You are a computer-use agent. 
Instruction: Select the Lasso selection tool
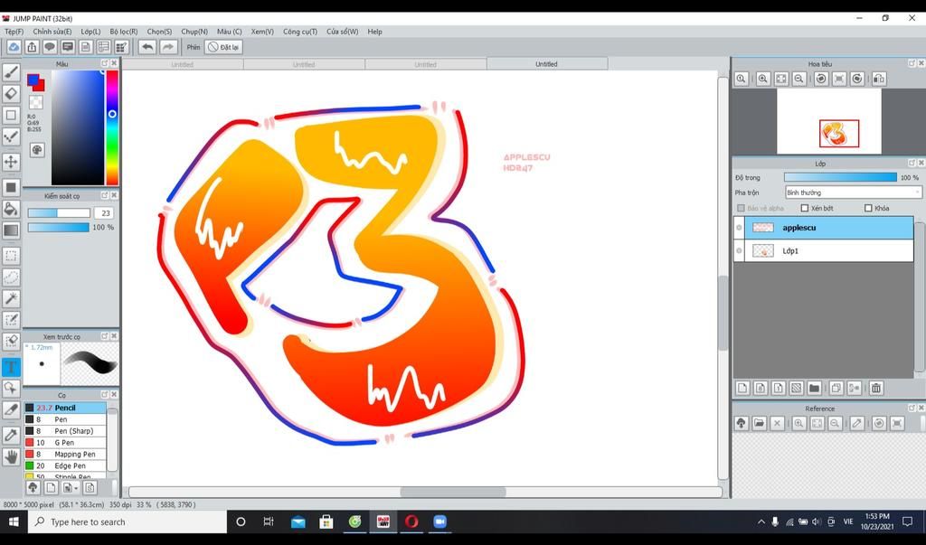point(11,277)
